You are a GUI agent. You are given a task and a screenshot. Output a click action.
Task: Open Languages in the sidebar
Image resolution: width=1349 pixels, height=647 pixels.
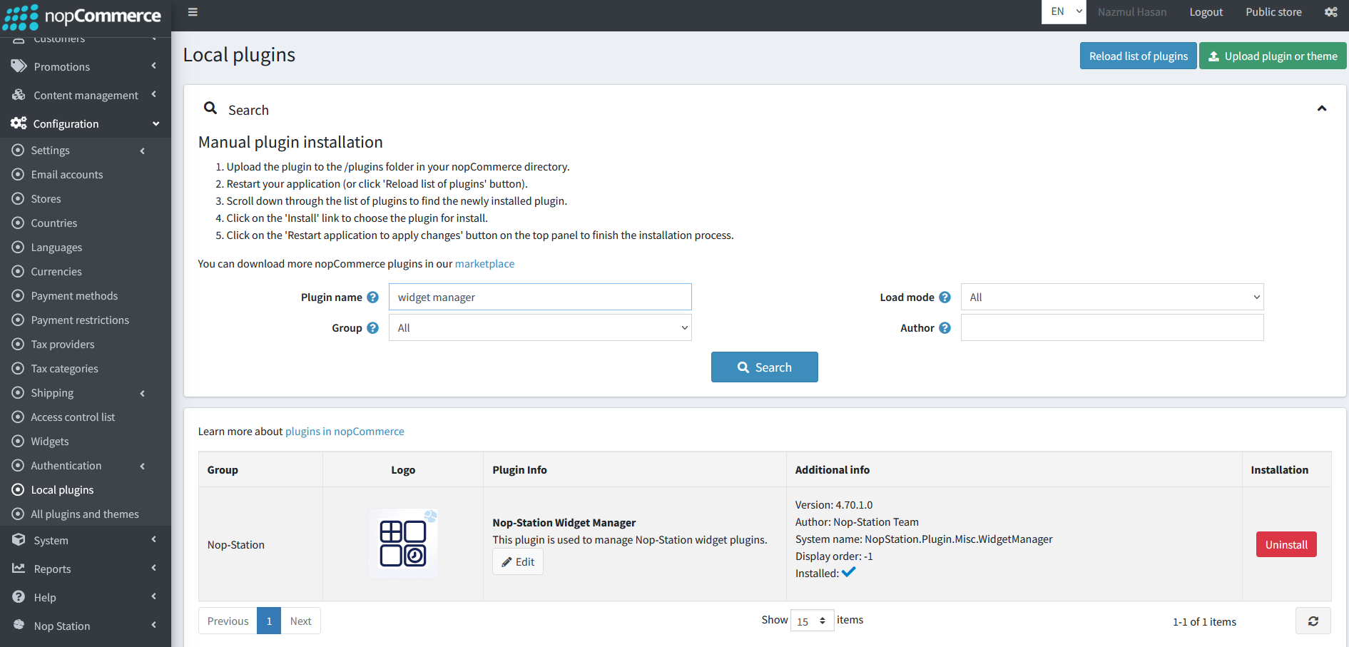pyautogui.click(x=56, y=247)
